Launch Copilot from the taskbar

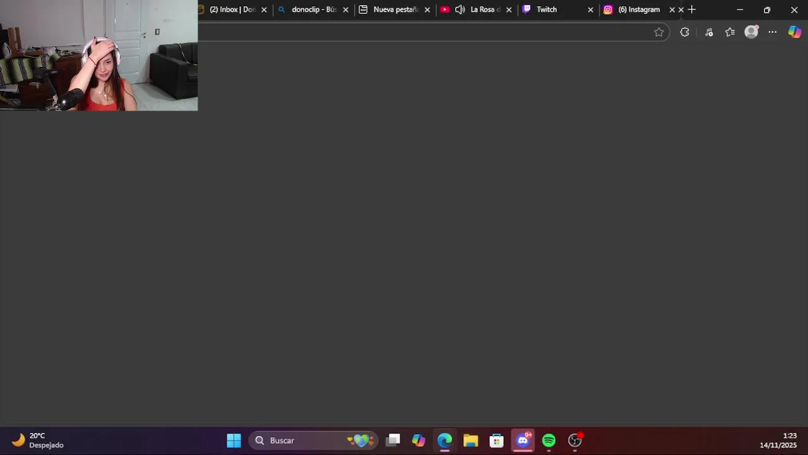tap(419, 440)
